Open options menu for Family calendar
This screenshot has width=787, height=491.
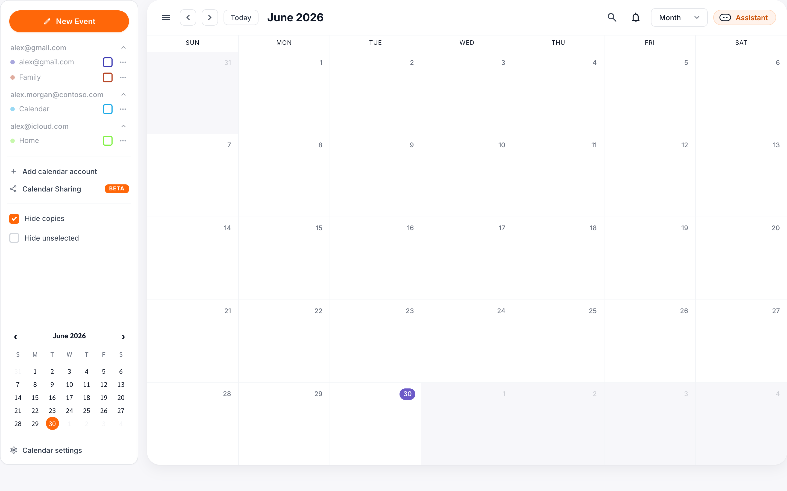pyautogui.click(x=123, y=77)
